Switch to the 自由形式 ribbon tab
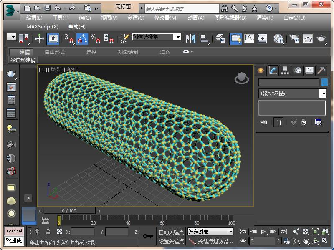334x250 pixels. 55,52
